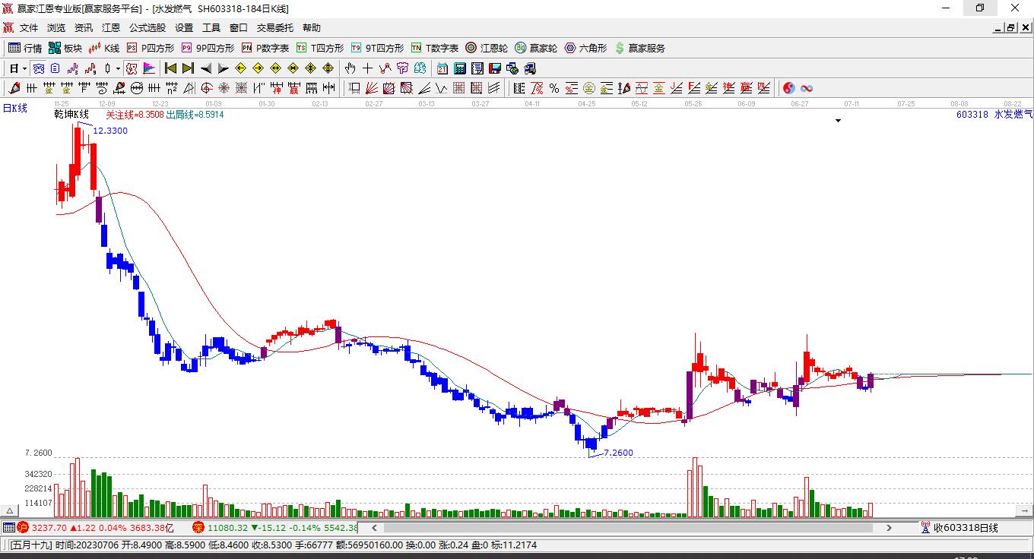The width and height of the screenshot is (1034, 559).
Task: Click the 日K线 chart label
Action: pos(15,109)
